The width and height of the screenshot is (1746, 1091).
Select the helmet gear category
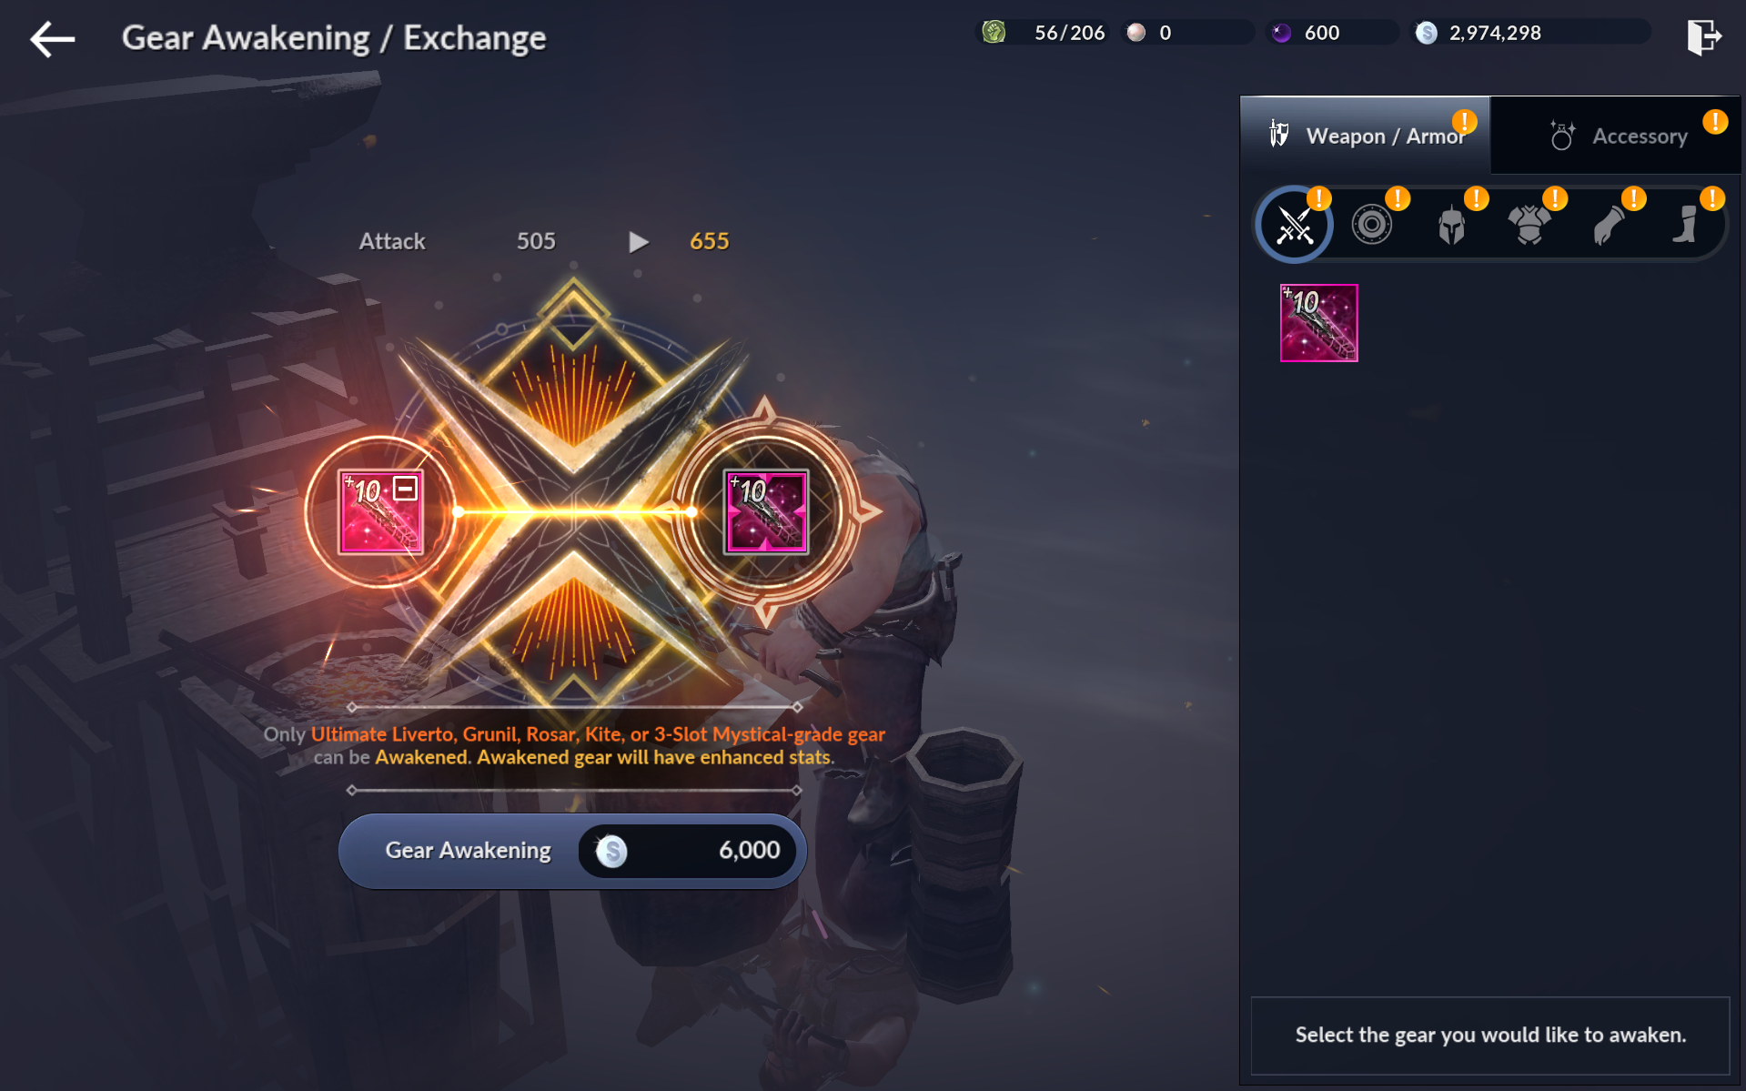click(1451, 225)
